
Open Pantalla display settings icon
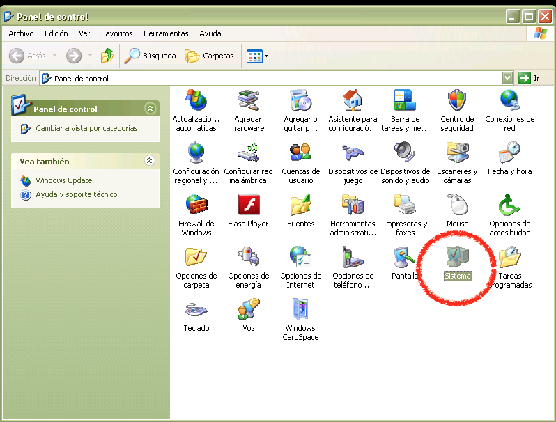[x=404, y=257]
